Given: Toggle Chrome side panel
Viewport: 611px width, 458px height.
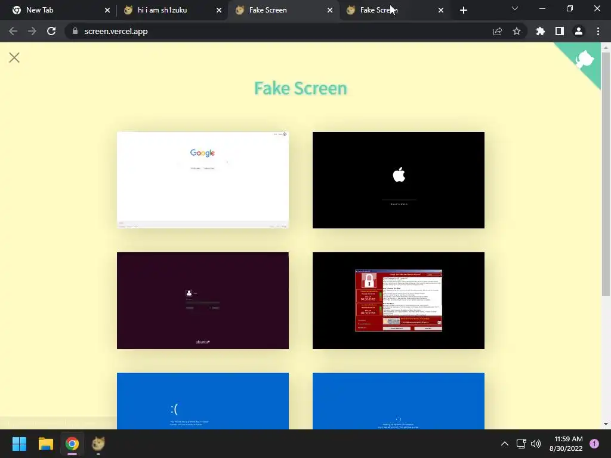Looking at the screenshot, I should pos(560,31).
